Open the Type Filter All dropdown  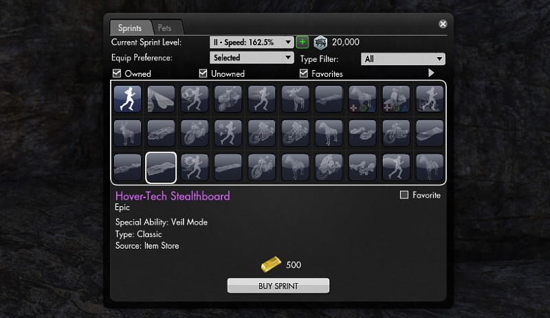coord(403,59)
